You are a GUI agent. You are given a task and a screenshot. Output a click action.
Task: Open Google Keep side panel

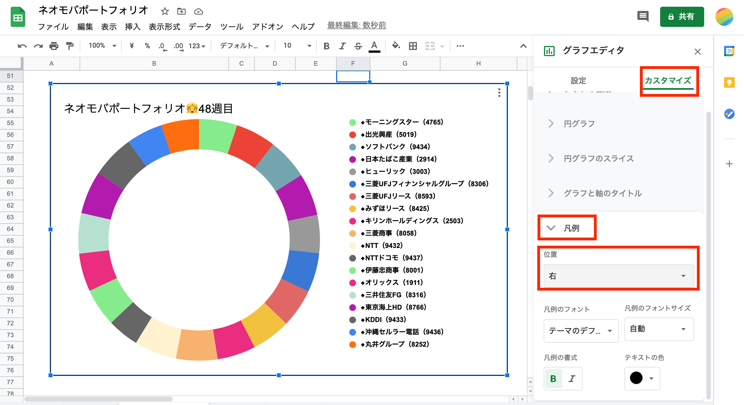pyautogui.click(x=729, y=82)
